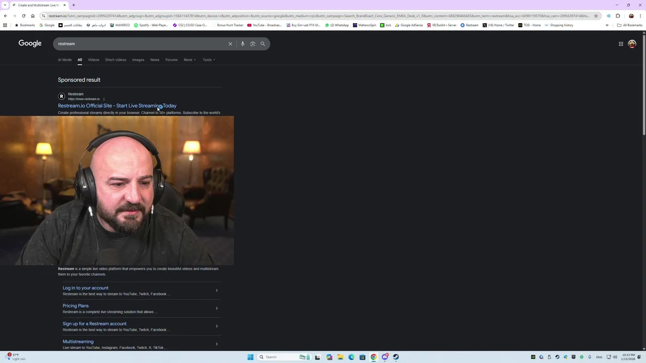This screenshot has width=646, height=363.
Task: Switch to Forums results
Action: pos(171,59)
